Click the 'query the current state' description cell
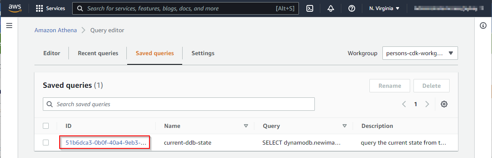 tap(403, 143)
